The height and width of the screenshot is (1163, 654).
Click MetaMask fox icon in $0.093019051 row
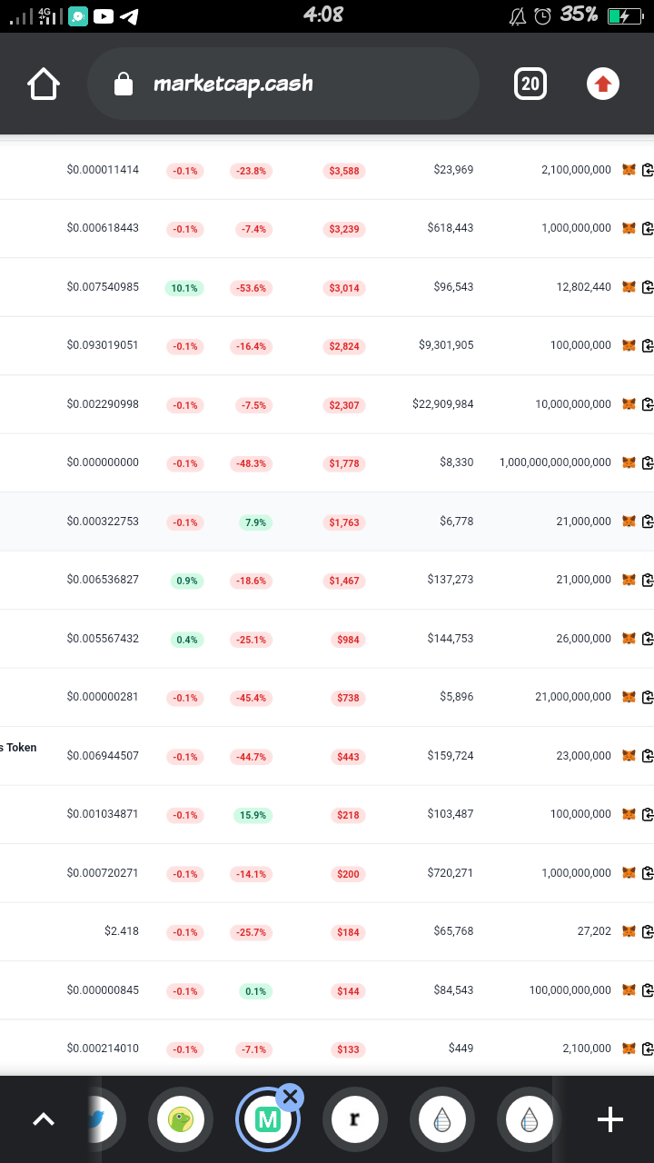coord(629,345)
